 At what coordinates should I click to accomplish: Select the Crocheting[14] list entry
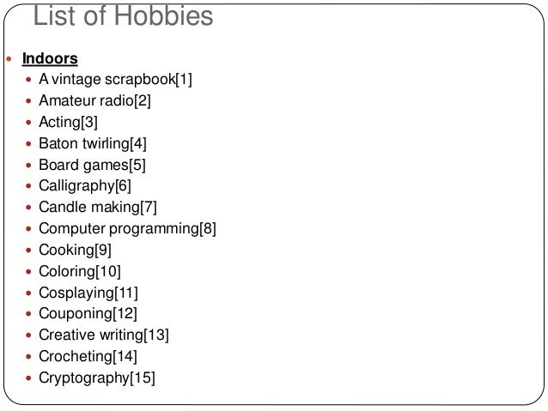coord(88,357)
